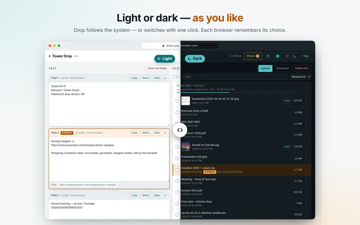Open the Shares button with badge 2
This screenshot has width=360, height=225.
click(x=252, y=56)
